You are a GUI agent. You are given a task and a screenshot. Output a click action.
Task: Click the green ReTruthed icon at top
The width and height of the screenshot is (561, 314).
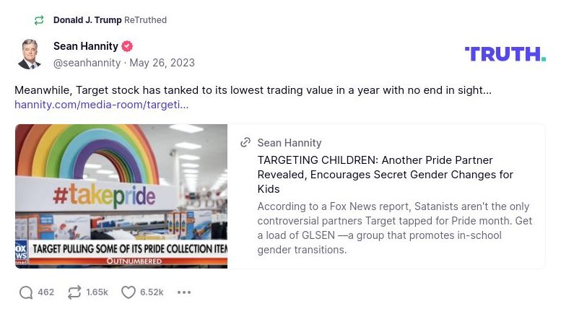(39, 20)
